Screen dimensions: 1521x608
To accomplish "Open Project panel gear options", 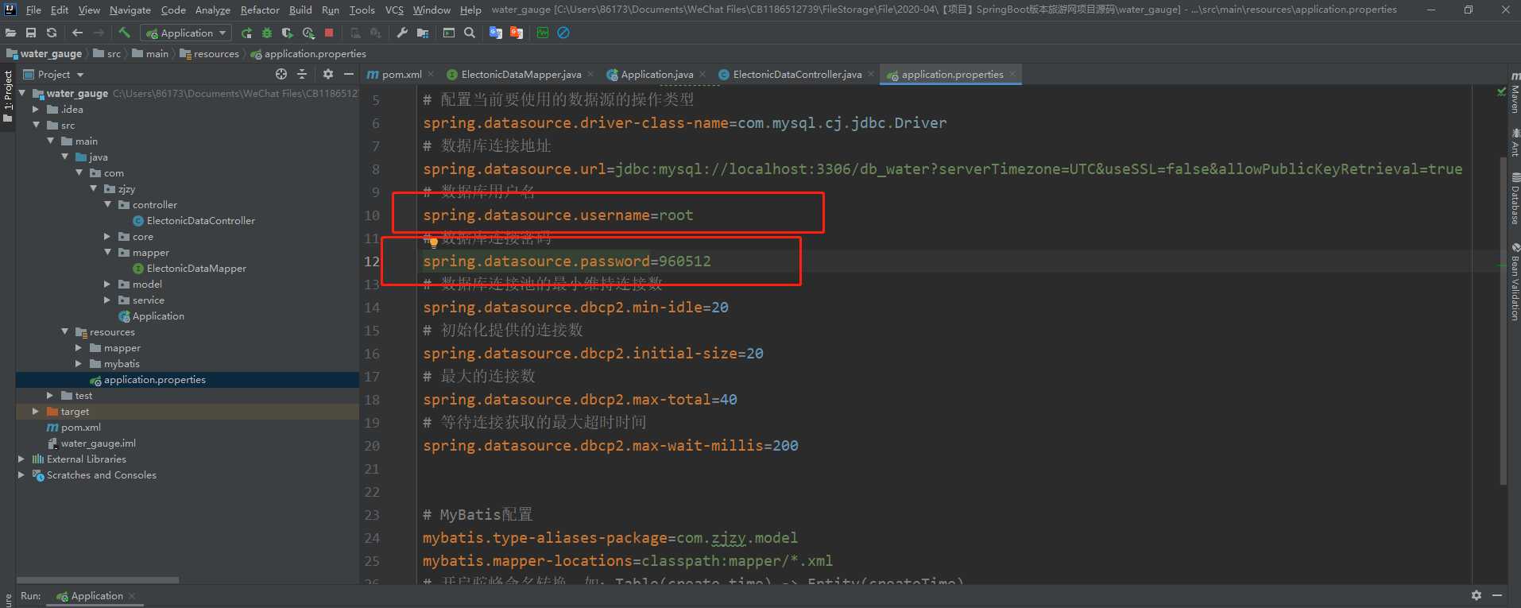I will click(328, 74).
